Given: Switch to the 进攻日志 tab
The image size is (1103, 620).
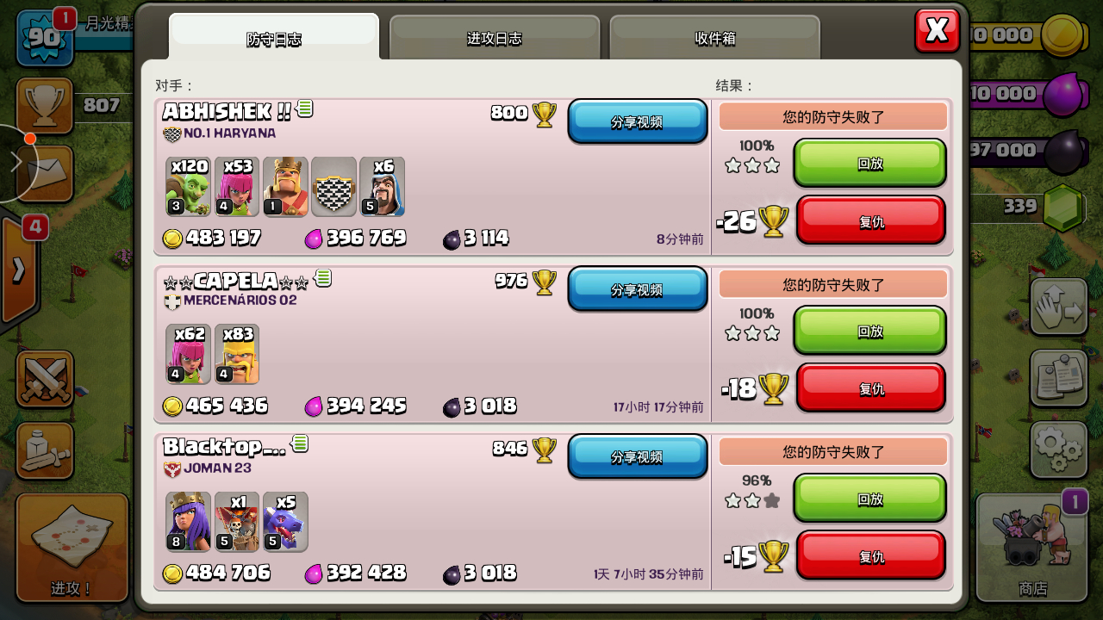Looking at the screenshot, I should (x=495, y=38).
